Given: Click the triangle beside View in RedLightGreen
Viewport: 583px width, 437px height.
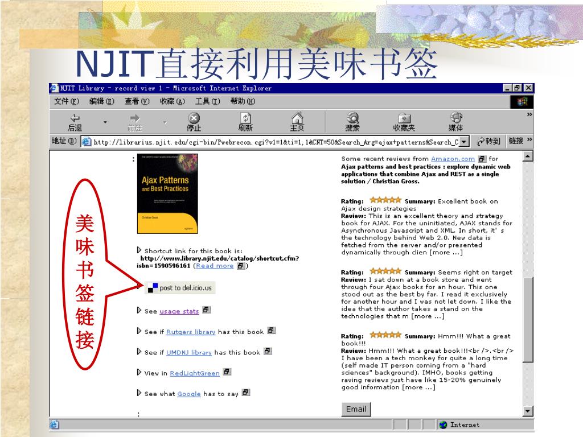Looking at the screenshot, I should (139, 372).
